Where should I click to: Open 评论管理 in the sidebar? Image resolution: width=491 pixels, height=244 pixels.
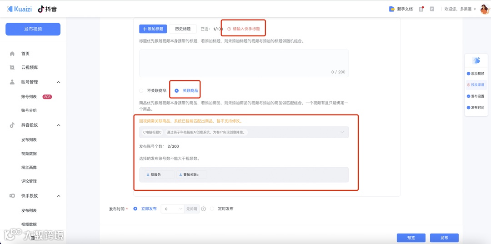point(29,181)
